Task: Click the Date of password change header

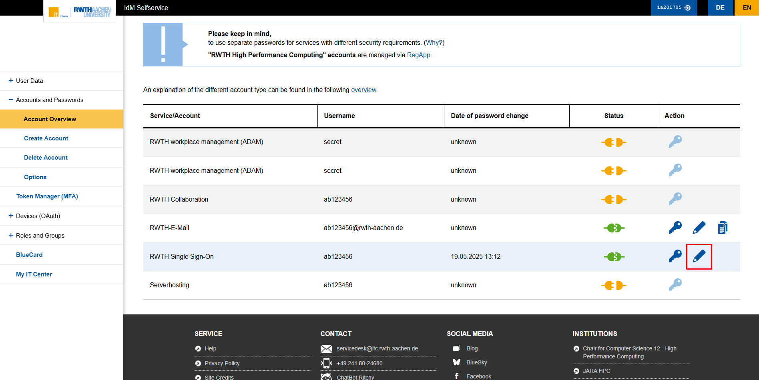Action: coord(490,116)
